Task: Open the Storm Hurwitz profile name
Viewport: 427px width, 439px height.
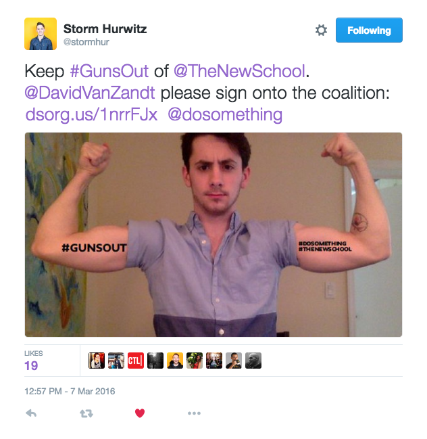Action: pyautogui.click(x=105, y=29)
